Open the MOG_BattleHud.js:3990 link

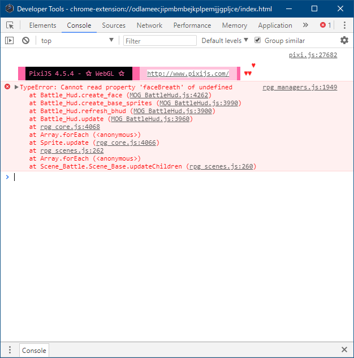(x=198, y=103)
